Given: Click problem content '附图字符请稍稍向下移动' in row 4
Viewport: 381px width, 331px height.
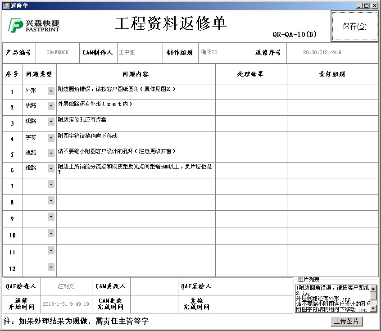Looking at the screenshot, I should (x=136, y=139).
